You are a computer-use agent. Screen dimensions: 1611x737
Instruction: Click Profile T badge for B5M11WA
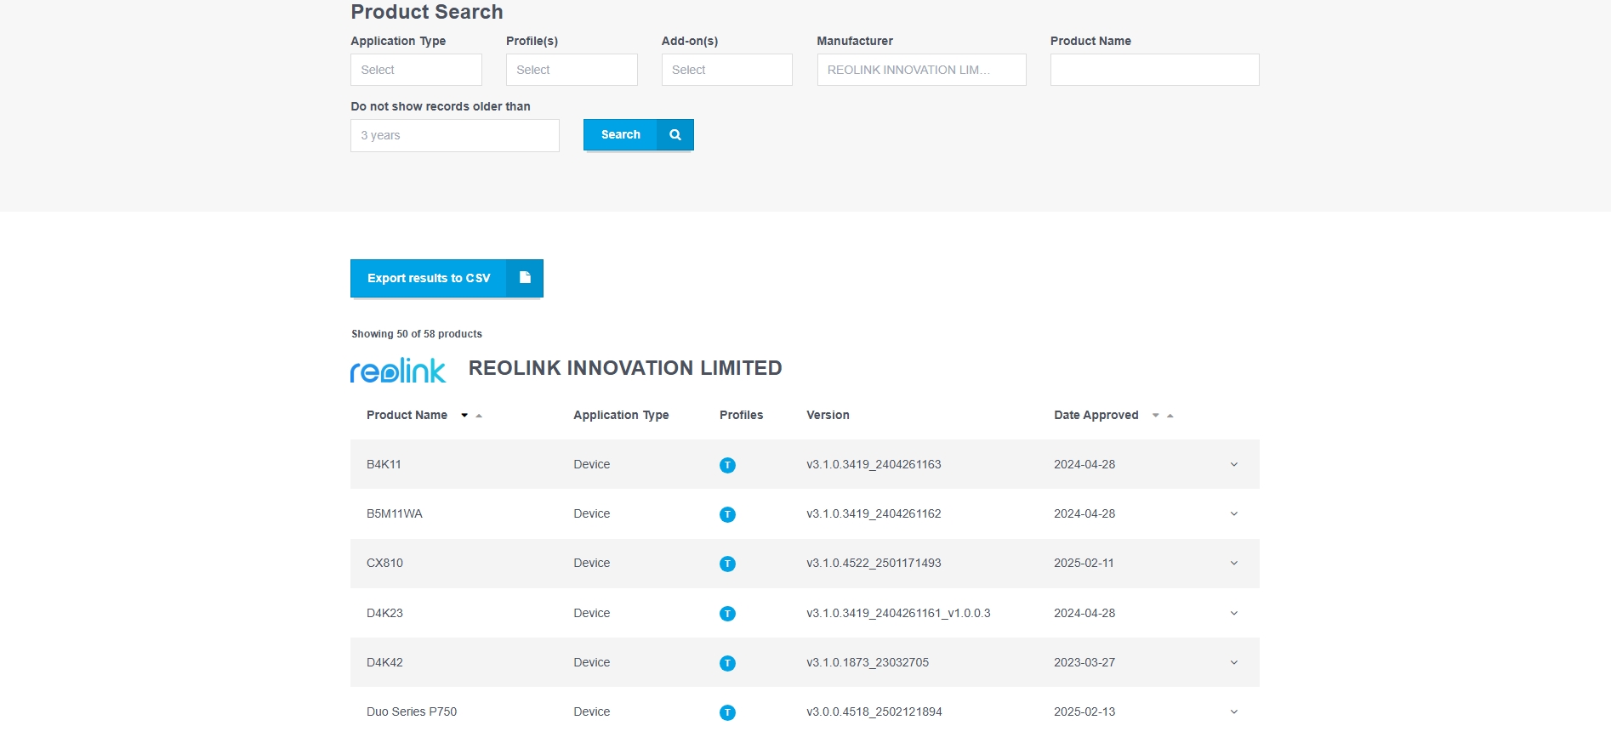point(727,514)
